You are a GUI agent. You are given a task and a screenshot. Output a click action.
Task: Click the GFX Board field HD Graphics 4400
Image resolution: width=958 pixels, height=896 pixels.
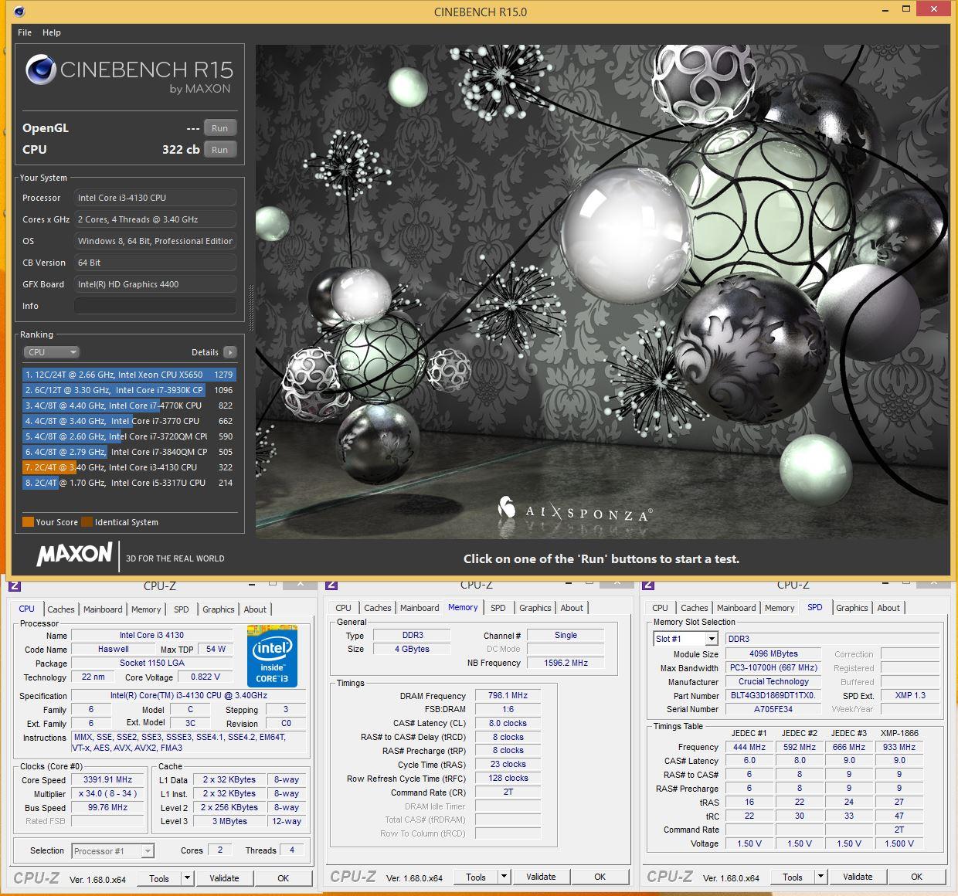coord(155,284)
